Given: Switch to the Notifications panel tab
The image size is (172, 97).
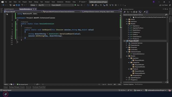Looking at the screenshot, I should point(139,84).
